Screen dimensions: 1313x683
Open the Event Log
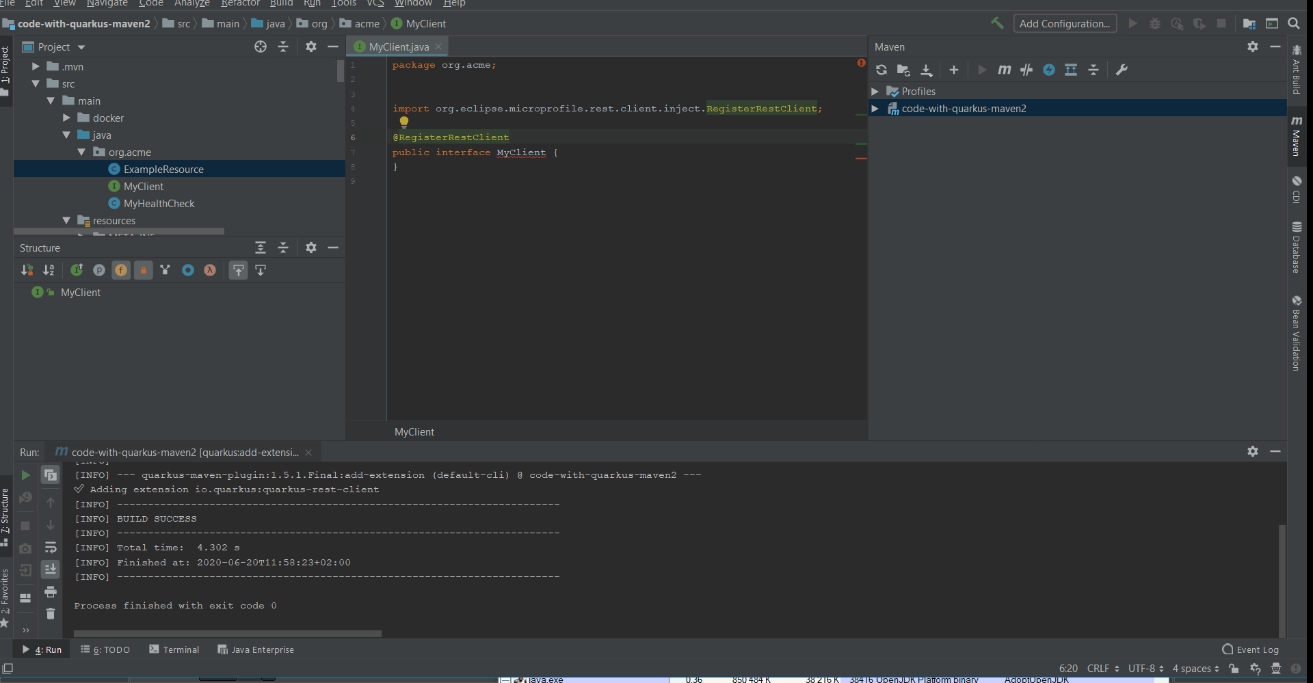click(x=1257, y=649)
